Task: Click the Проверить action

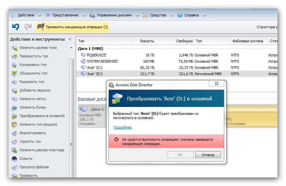Action: 29,176
